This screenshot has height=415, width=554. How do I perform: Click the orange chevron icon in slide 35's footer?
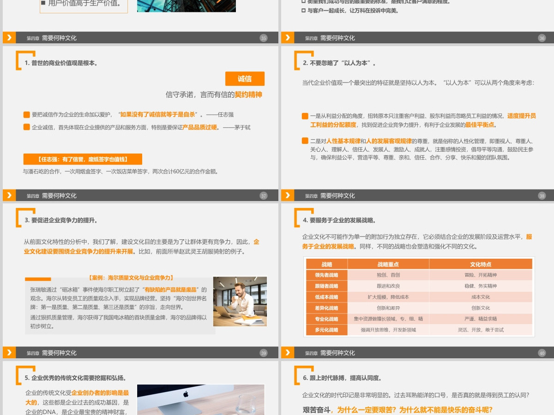click(x=9, y=38)
